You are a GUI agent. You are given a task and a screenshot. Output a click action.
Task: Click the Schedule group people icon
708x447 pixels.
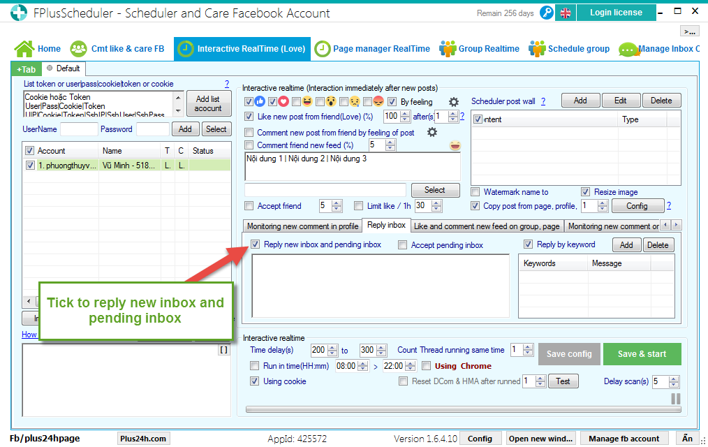(x=537, y=49)
